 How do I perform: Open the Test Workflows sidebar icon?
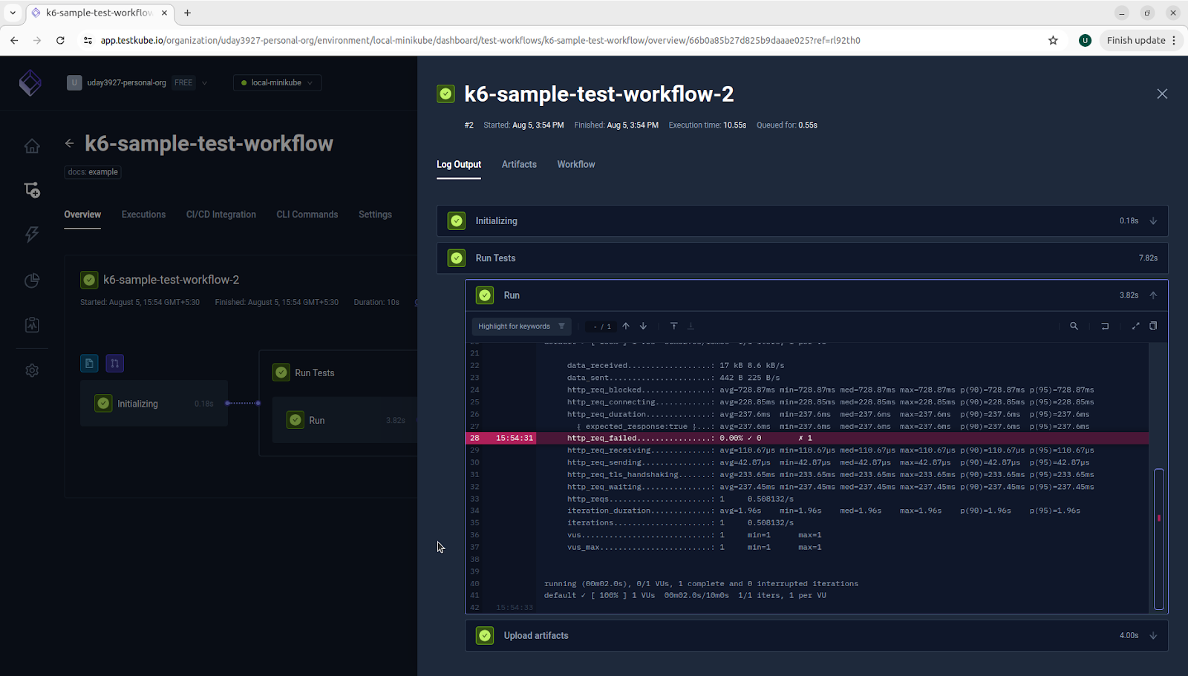coord(32,190)
